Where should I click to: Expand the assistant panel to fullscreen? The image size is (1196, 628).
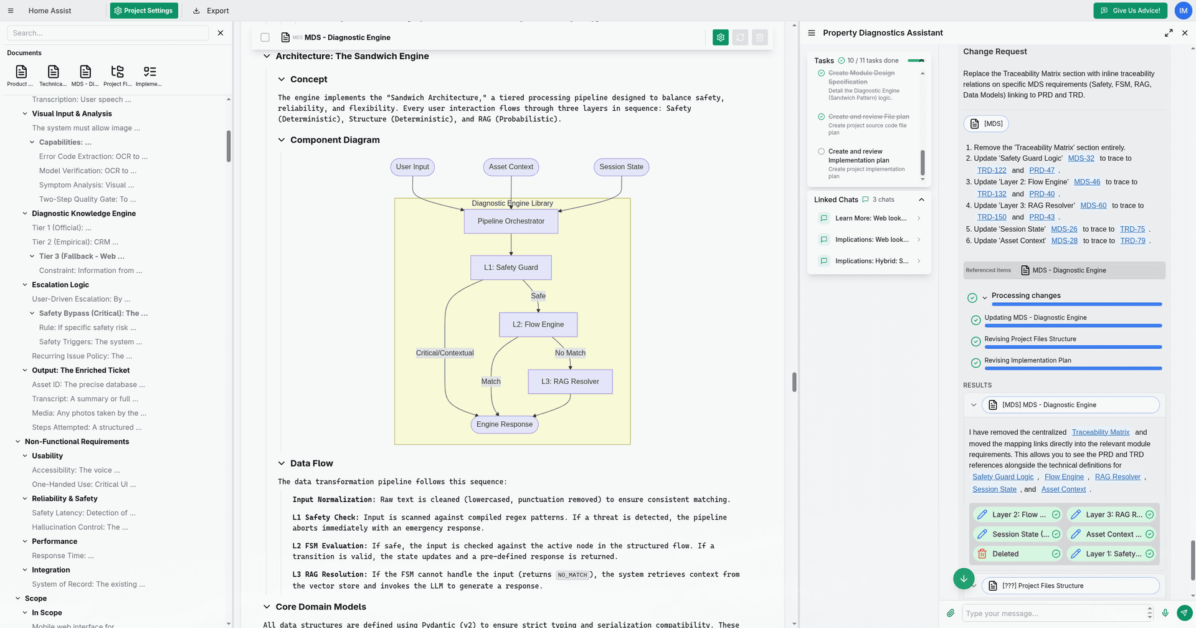(1169, 33)
